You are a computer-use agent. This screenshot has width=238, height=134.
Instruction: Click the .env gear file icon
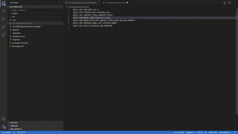tap(10, 20)
